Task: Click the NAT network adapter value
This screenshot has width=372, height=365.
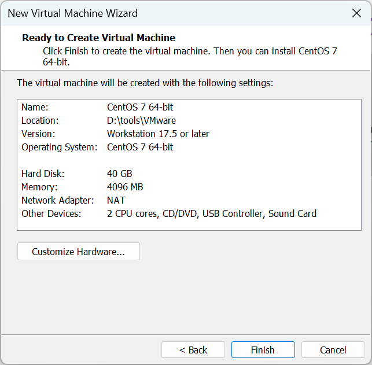Action: 116,200
